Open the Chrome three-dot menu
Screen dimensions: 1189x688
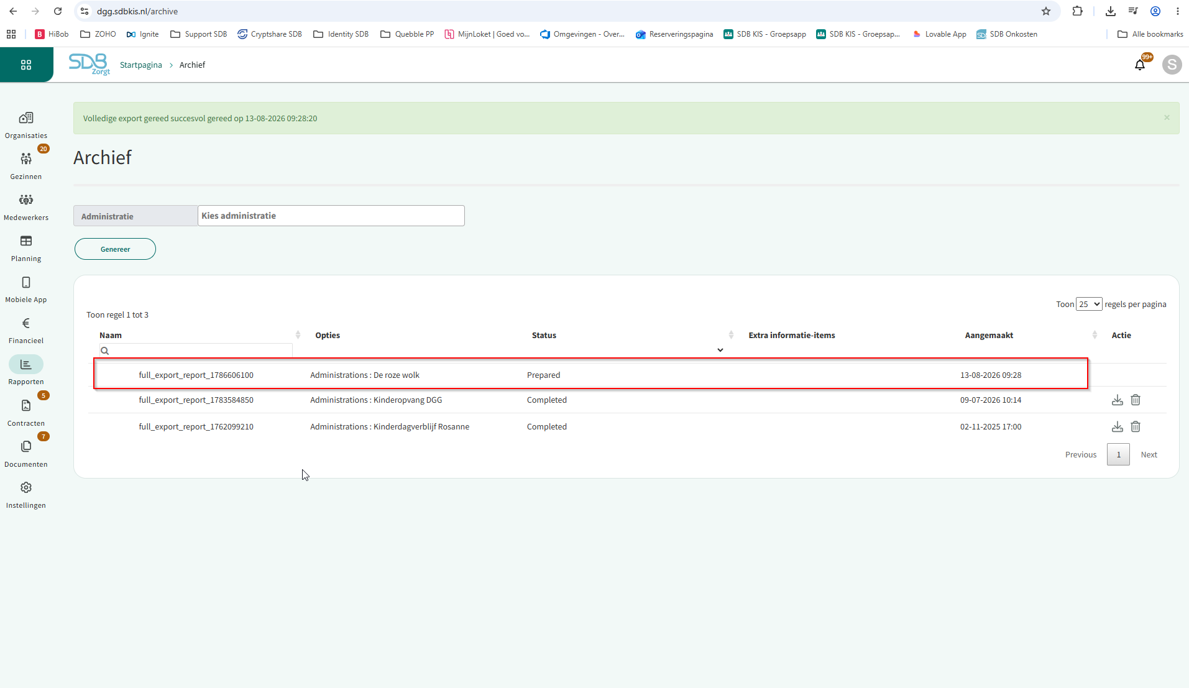1178,11
